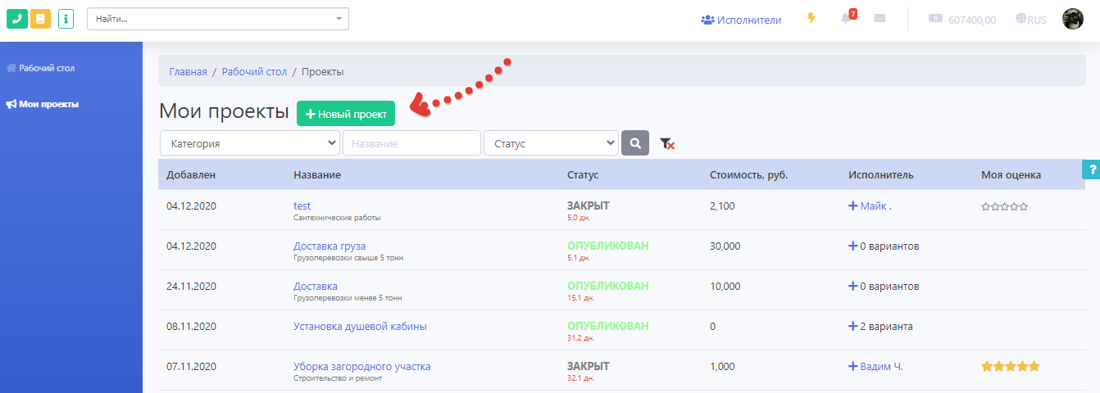This screenshot has height=393, width=1100.
Task: Rate the test project with stars
Action: pyautogui.click(x=1004, y=206)
